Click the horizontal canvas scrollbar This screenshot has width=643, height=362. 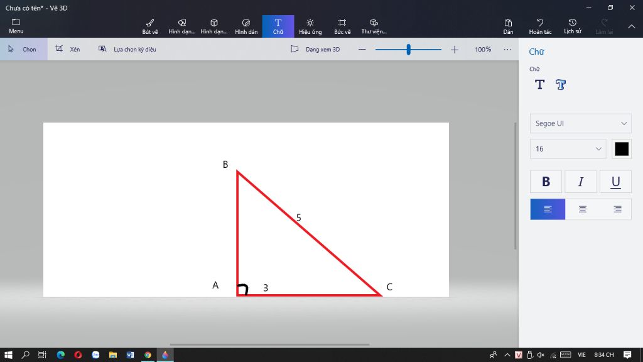pos(269,344)
